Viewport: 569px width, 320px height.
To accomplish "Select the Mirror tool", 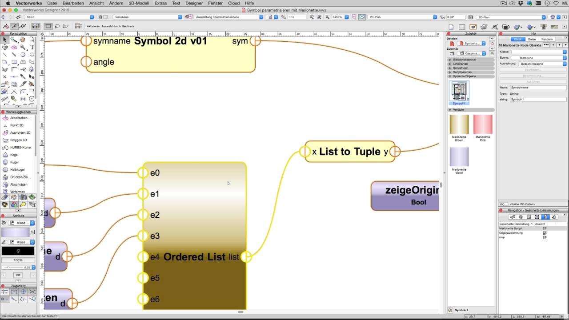I will tap(23, 99).
